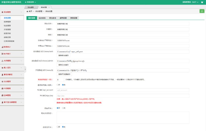Click the 数据统计 chart icon in sidebar
The image size is (206, 131).
point(2,47)
